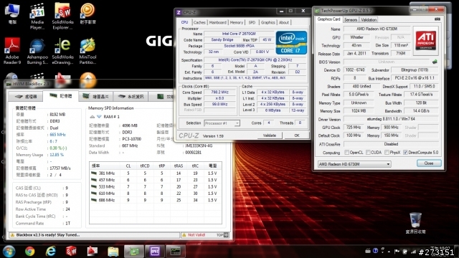Open GPU-Z Validation tab
459x258 pixels.
[369, 19]
